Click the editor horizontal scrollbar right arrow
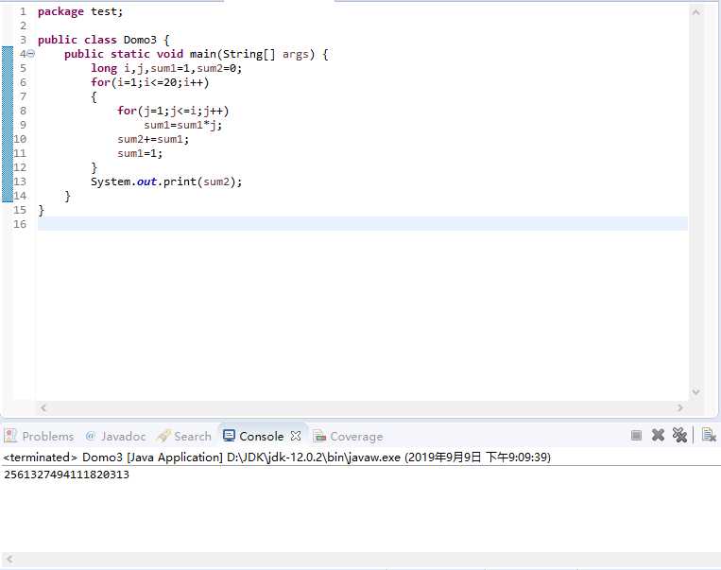Screen dimensions: 721x570 pyautogui.click(x=680, y=407)
